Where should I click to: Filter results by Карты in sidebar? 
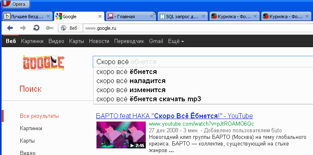[x=27, y=141]
